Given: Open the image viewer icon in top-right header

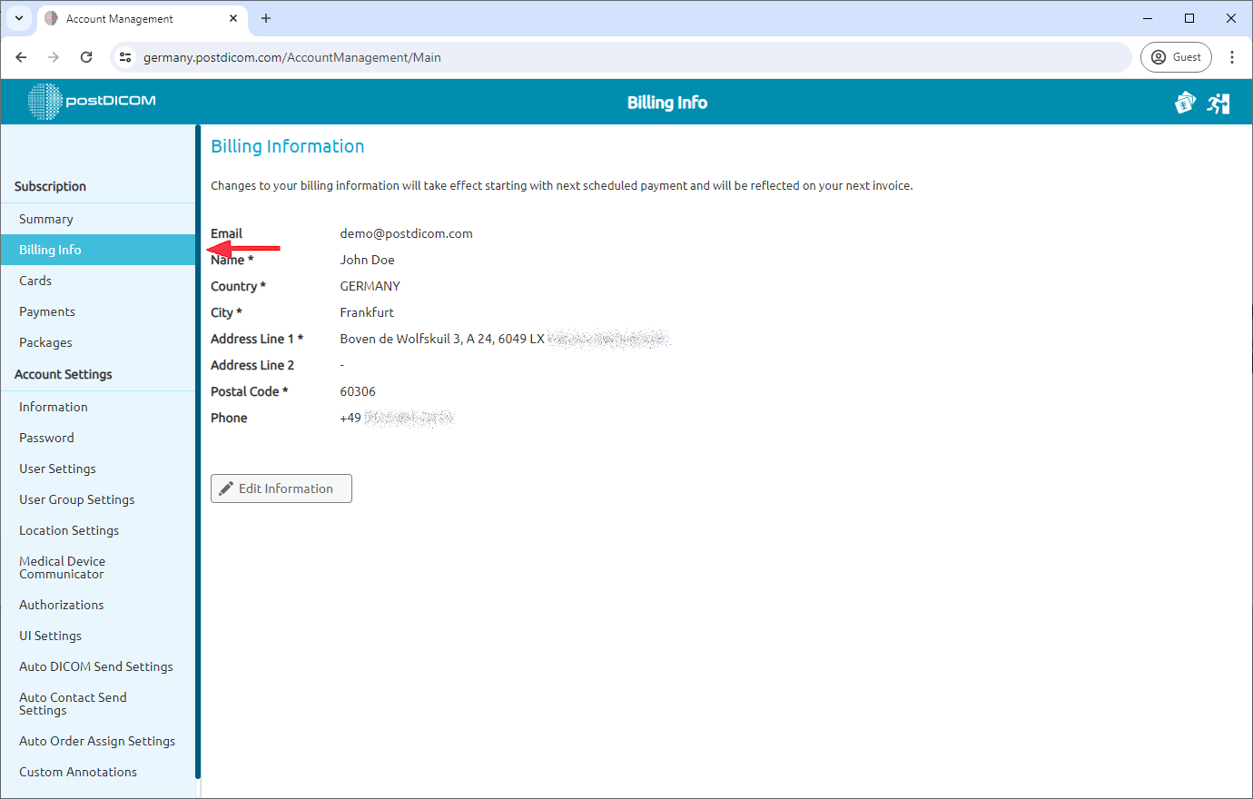Looking at the screenshot, I should 1185,103.
